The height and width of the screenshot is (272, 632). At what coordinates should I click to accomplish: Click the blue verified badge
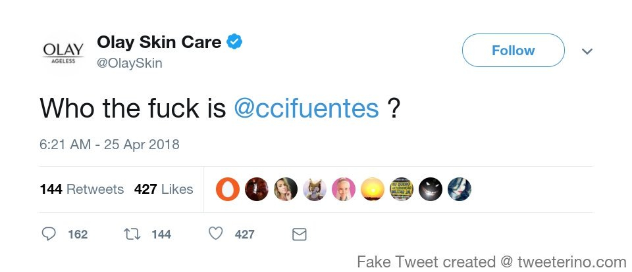pyautogui.click(x=235, y=43)
